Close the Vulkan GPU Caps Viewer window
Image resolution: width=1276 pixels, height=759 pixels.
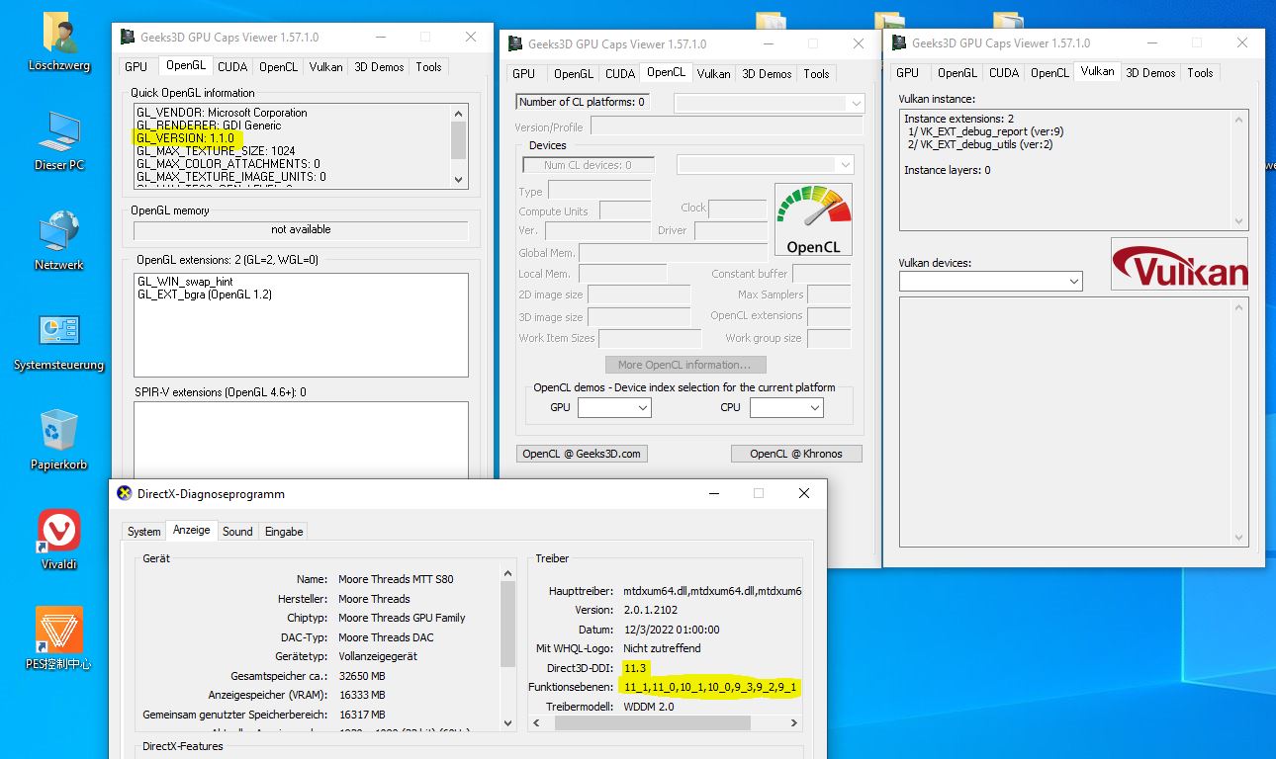pos(1242,42)
